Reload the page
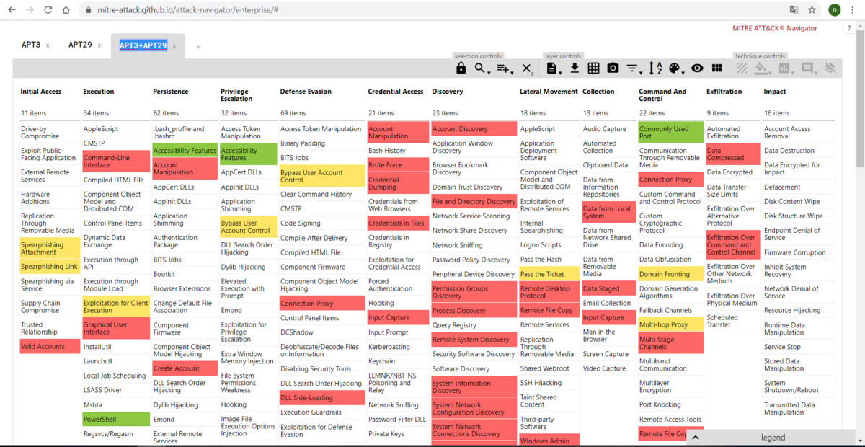This screenshot has width=865, height=447. [x=48, y=10]
